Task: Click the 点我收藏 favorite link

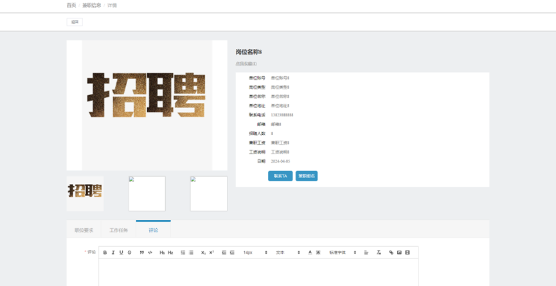Action: click(246, 64)
